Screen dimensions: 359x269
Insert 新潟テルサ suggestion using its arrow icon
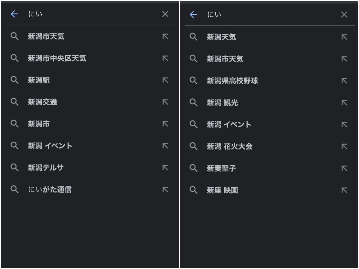[165, 168]
